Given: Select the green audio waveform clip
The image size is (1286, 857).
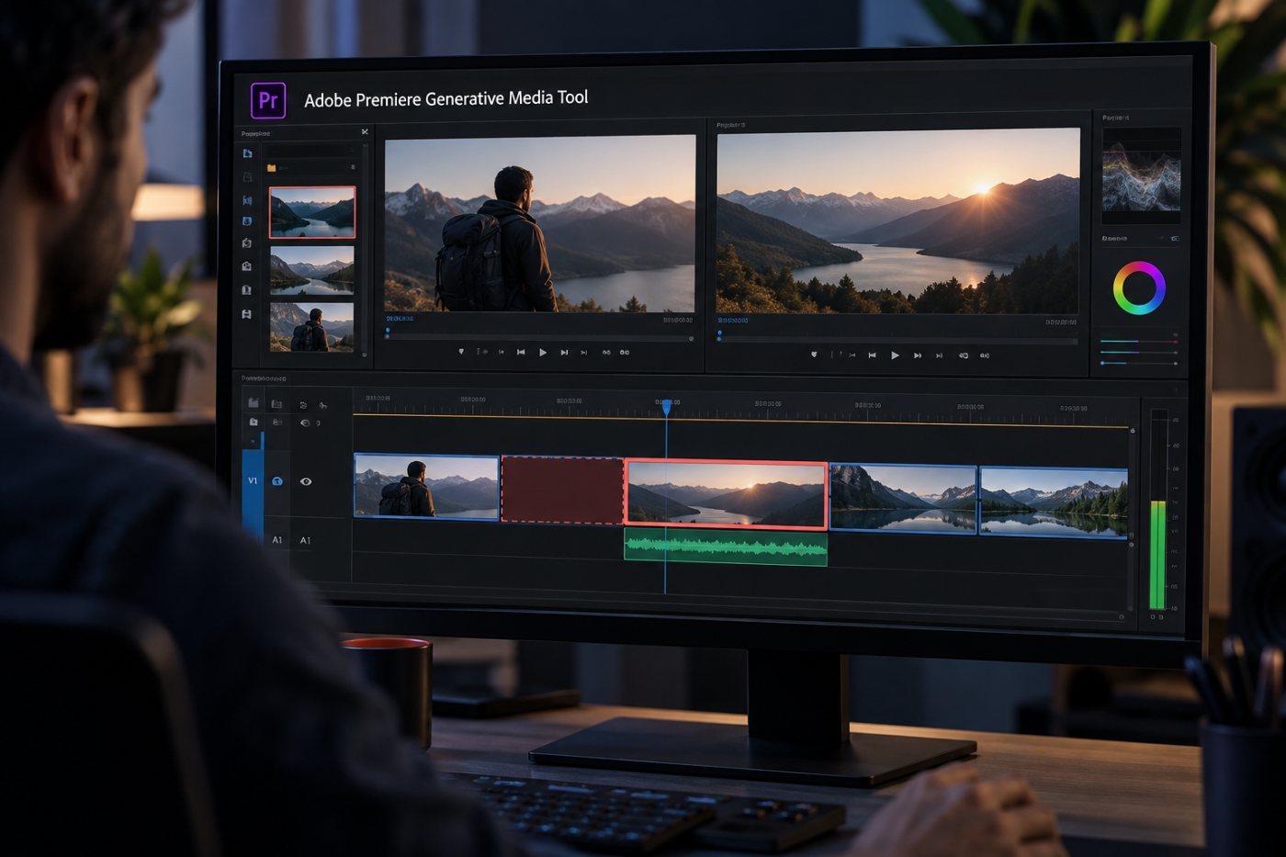Looking at the screenshot, I should point(726,547).
